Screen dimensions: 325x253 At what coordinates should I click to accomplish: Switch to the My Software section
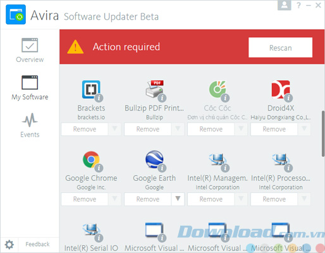tap(30, 88)
